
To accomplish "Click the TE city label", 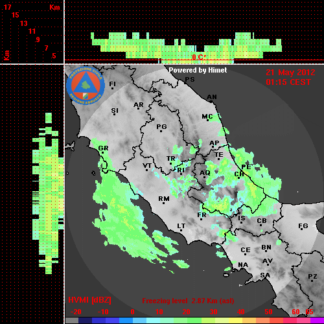I will [x=218, y=155].
